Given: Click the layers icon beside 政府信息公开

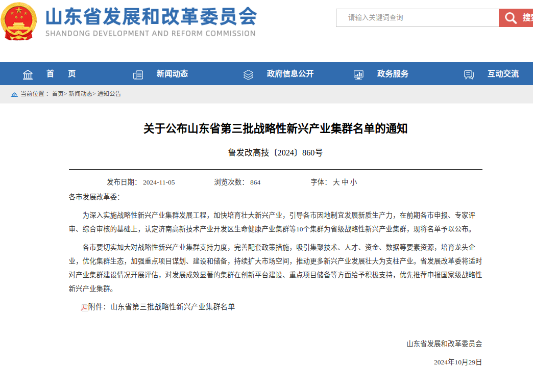Looking at the screenshot, I should pos(248,74).
